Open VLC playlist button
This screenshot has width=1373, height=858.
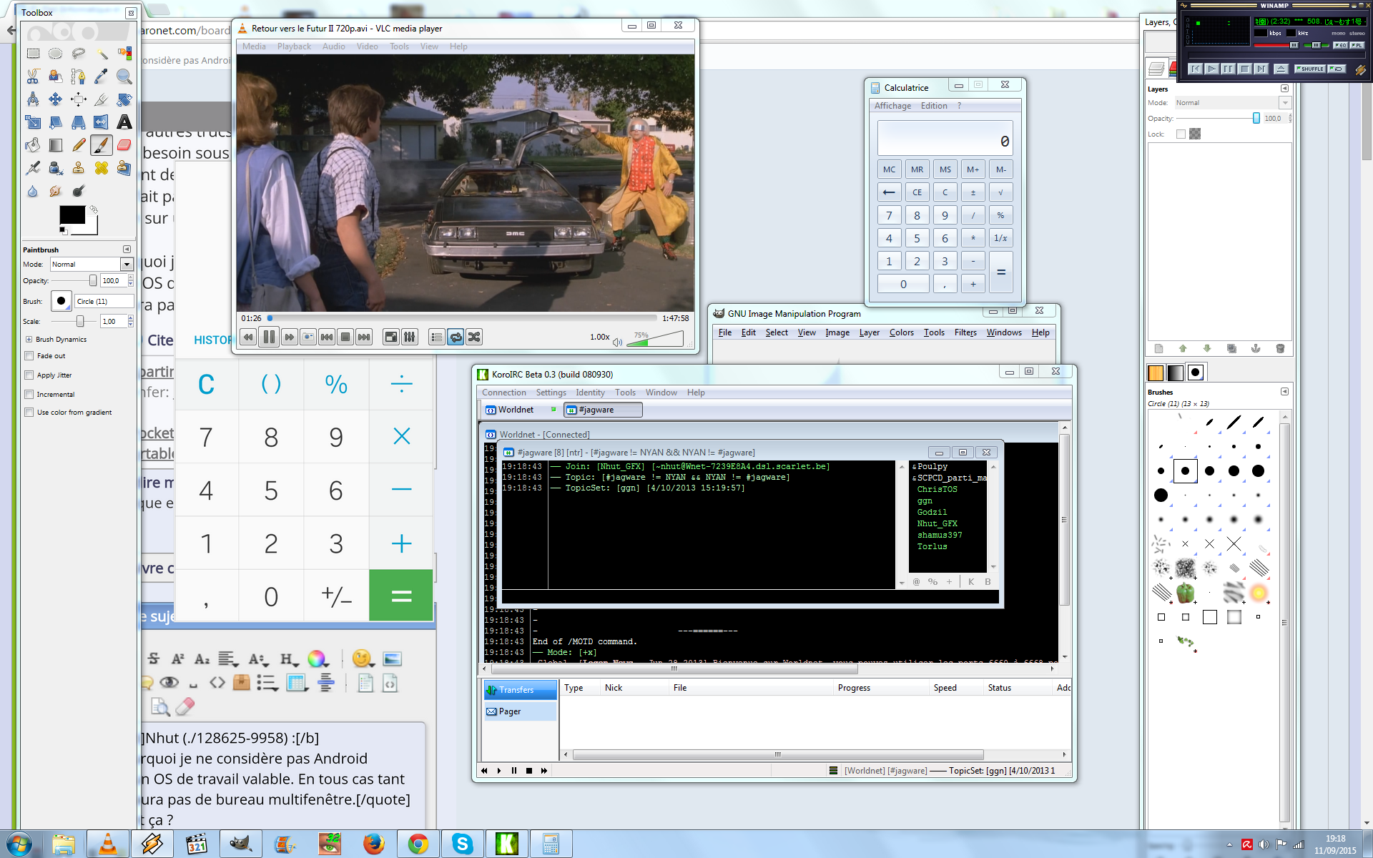[x=437, y=337]
